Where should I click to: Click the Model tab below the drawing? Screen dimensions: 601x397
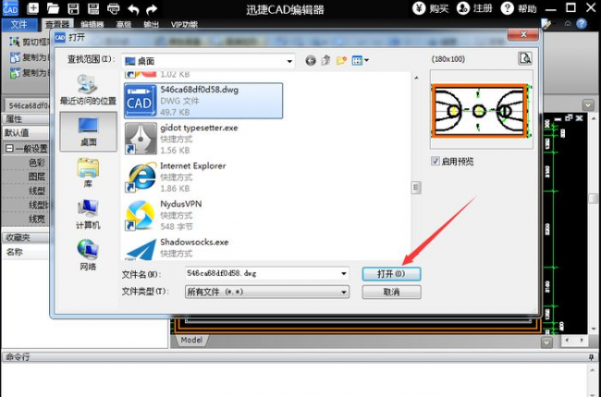191,340
